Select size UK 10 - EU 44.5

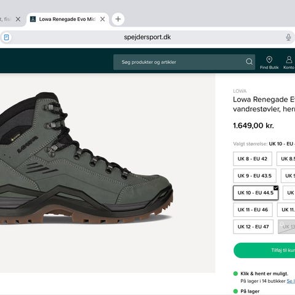coord(256,193)
